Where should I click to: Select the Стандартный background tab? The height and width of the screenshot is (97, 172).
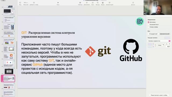click(x=153, y=34)
